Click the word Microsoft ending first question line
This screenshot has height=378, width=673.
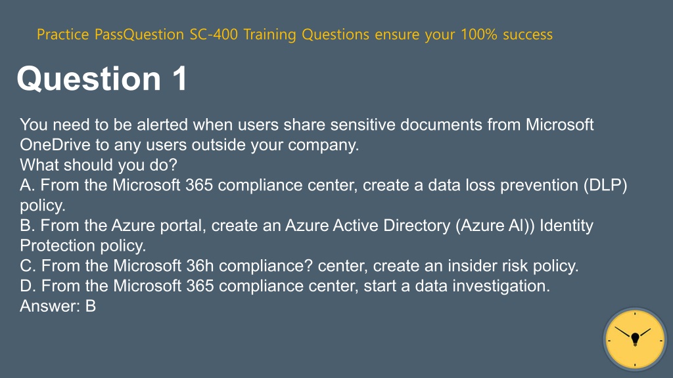pyautogui.click(x=560, y=125)
